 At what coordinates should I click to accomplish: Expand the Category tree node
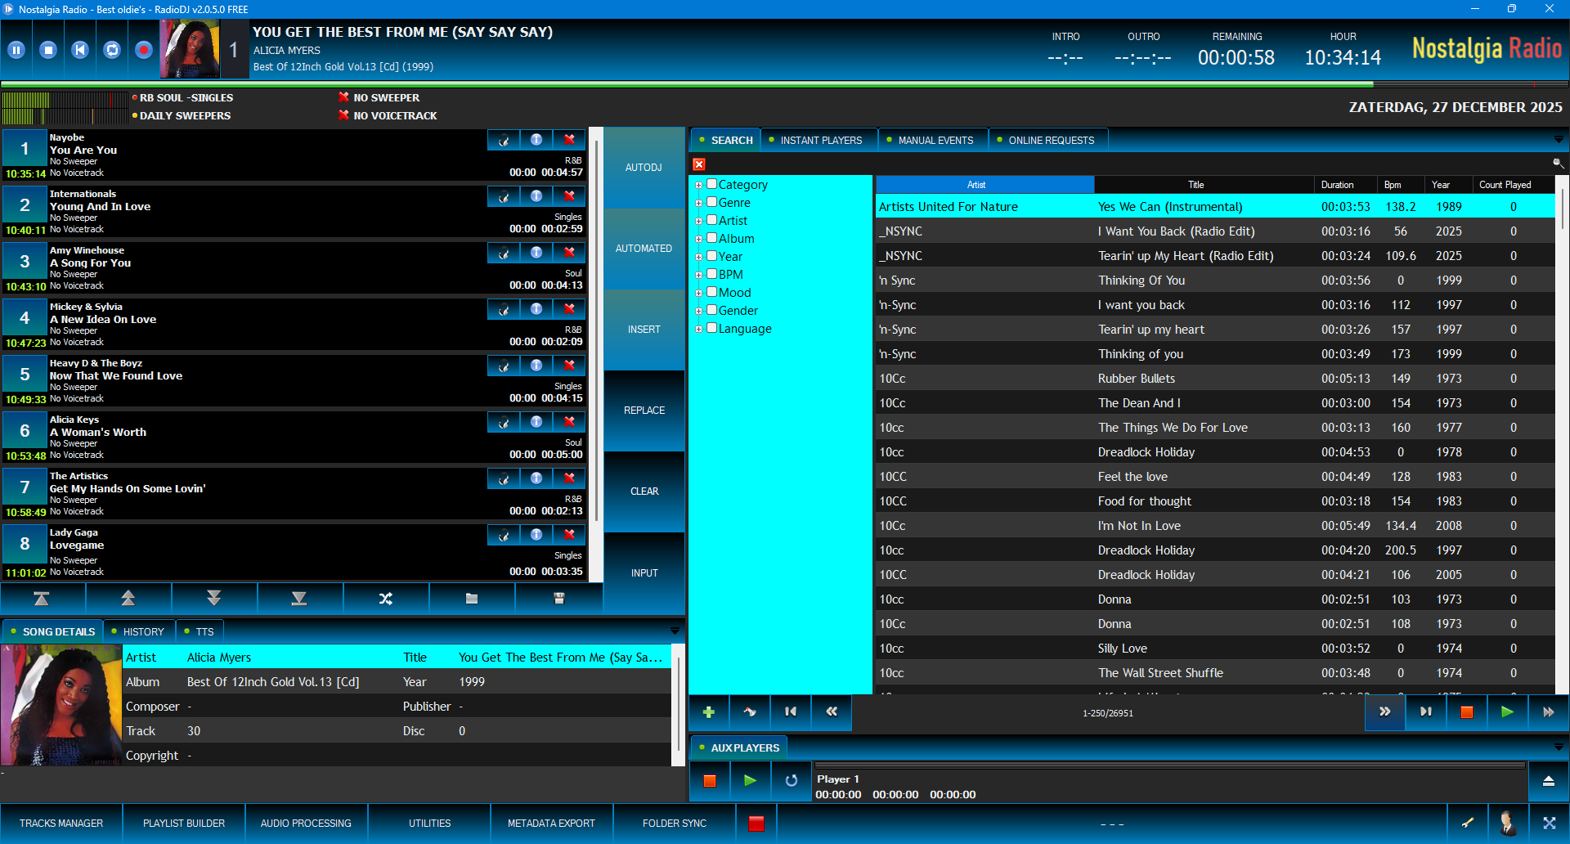(699, 185)
